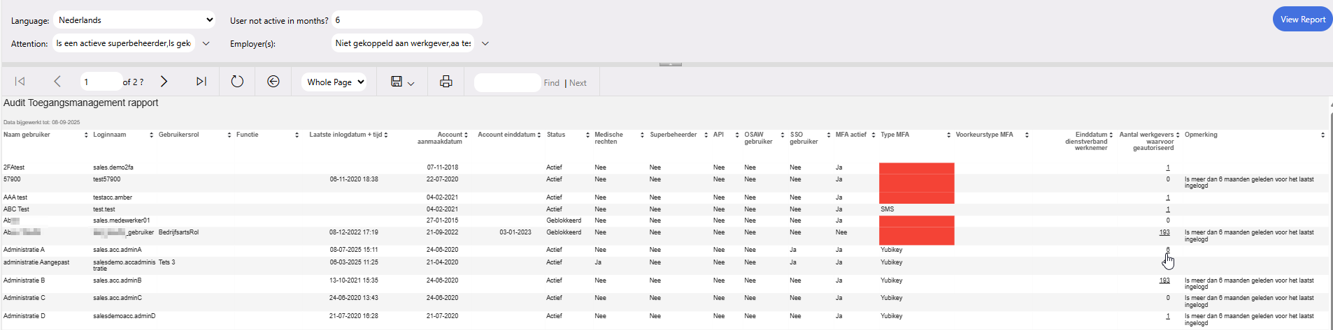Viewport: 1333px width, 330px height.
Task: Select user Administratie A
Action: pos(24,250)
